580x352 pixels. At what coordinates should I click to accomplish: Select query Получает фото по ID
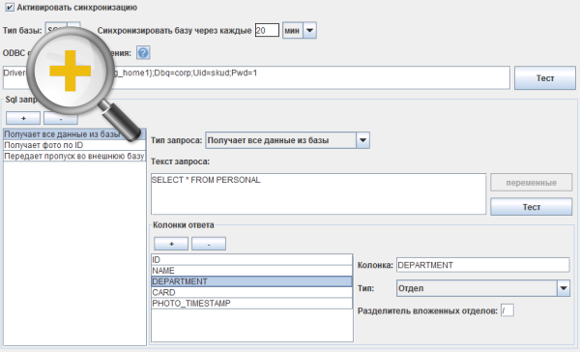pyautogui.click(x=74, y=145)
